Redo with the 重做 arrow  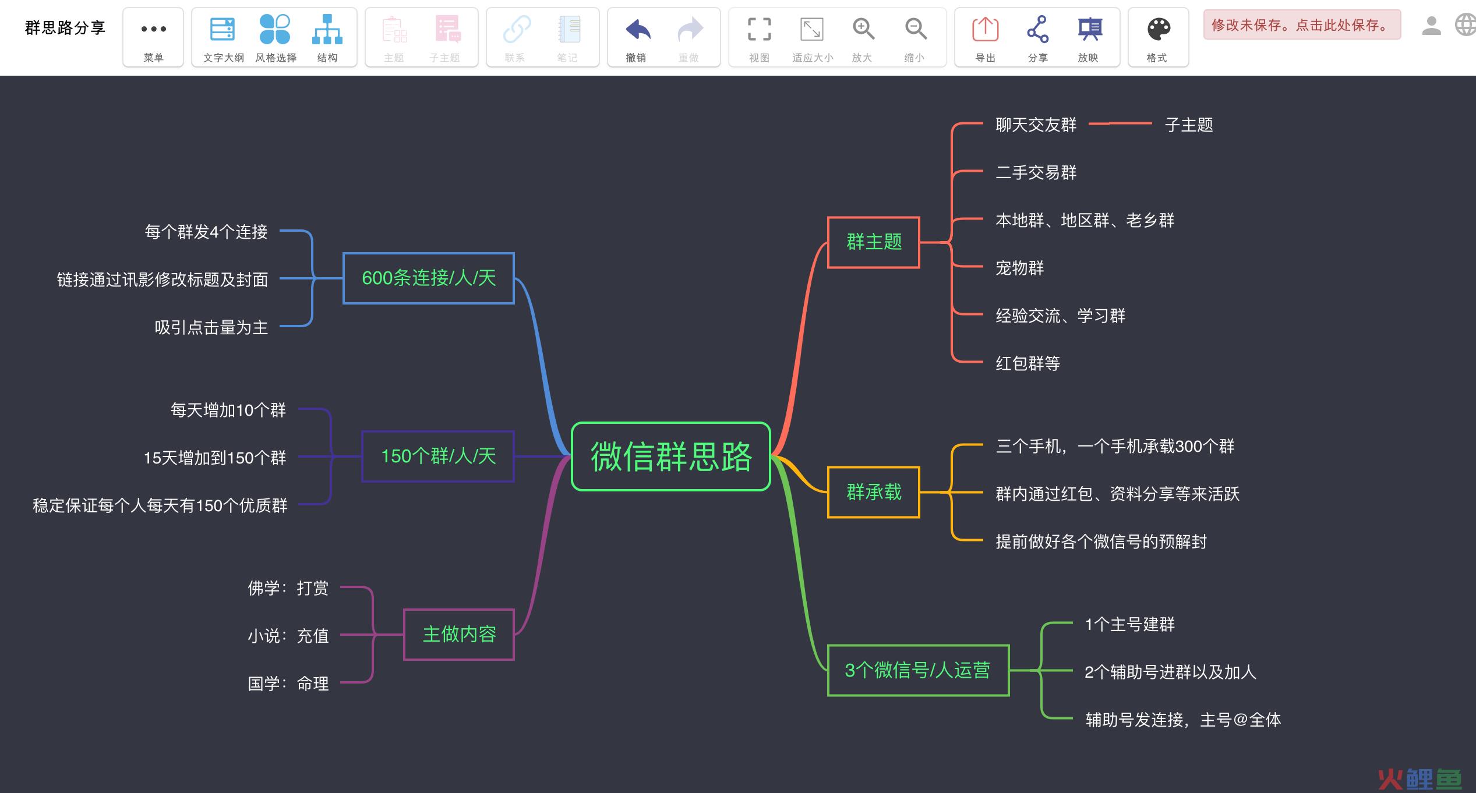(689, 37)
